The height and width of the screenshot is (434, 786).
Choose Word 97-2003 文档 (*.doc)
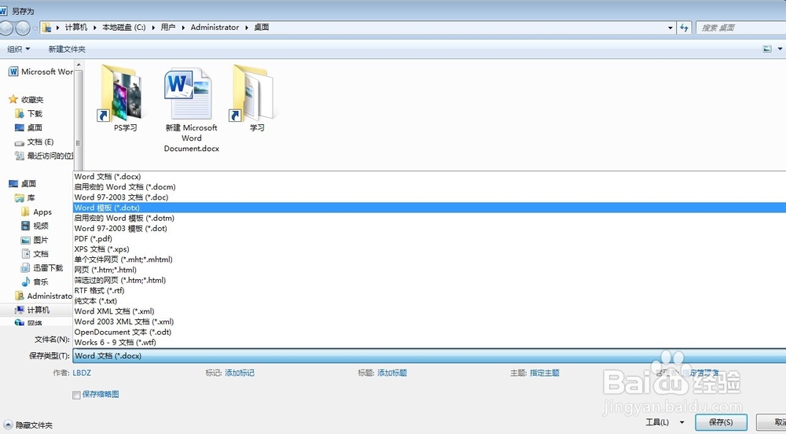click(430, 197)
